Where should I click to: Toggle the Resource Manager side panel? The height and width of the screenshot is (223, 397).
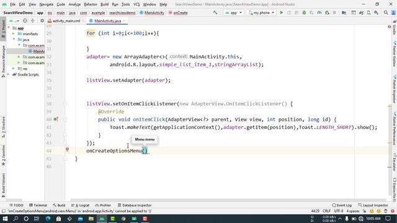pyautogui.click(x=3, y=61)
